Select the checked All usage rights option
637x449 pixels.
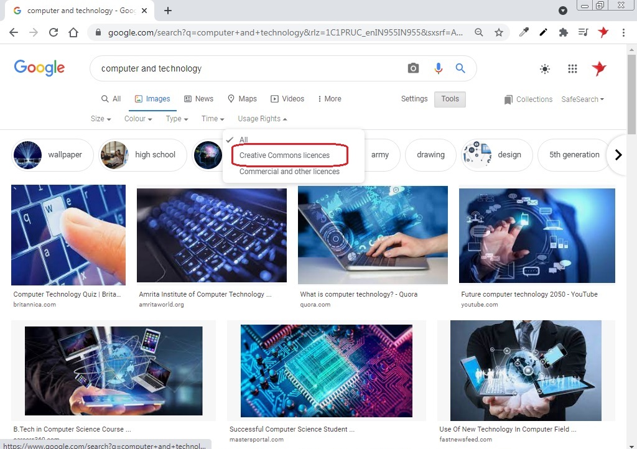click(243, 140)
